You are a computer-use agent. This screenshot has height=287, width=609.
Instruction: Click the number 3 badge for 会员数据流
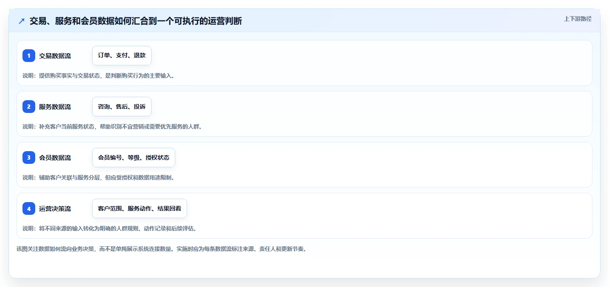[29, 158]
